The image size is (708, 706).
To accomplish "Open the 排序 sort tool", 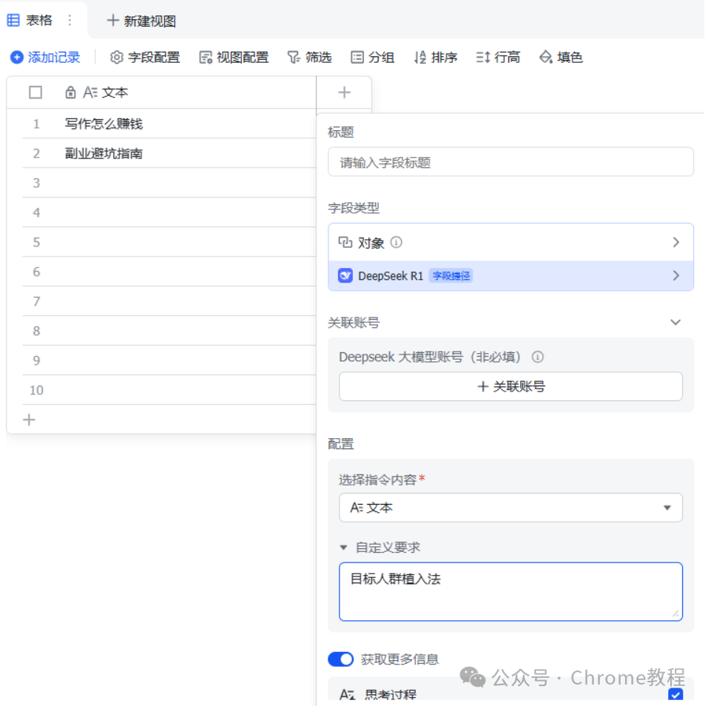I will [x=436, y=58].
